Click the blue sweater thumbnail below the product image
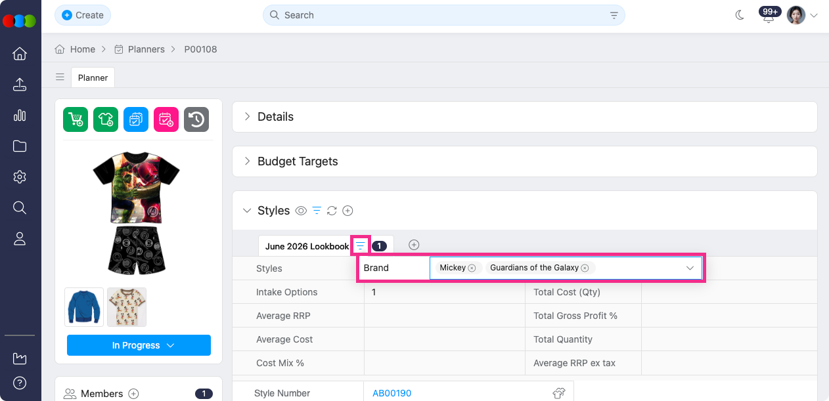 point(83,306)
